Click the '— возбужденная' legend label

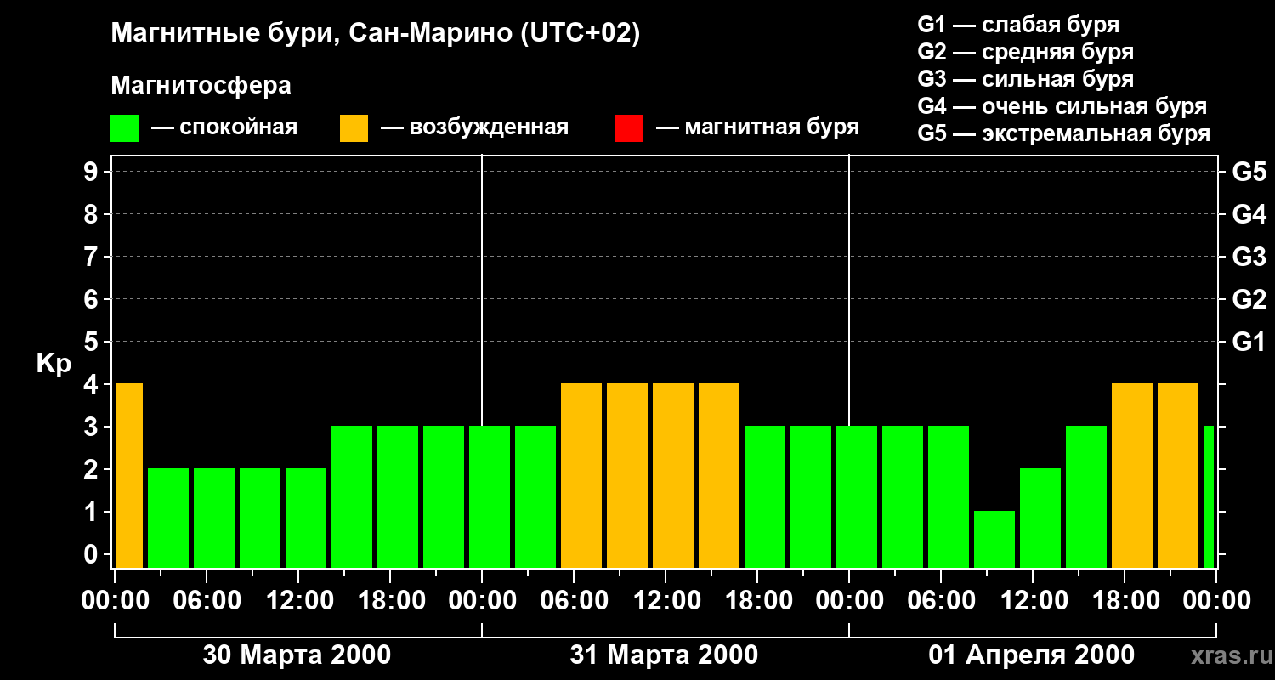tap(474, 128)
